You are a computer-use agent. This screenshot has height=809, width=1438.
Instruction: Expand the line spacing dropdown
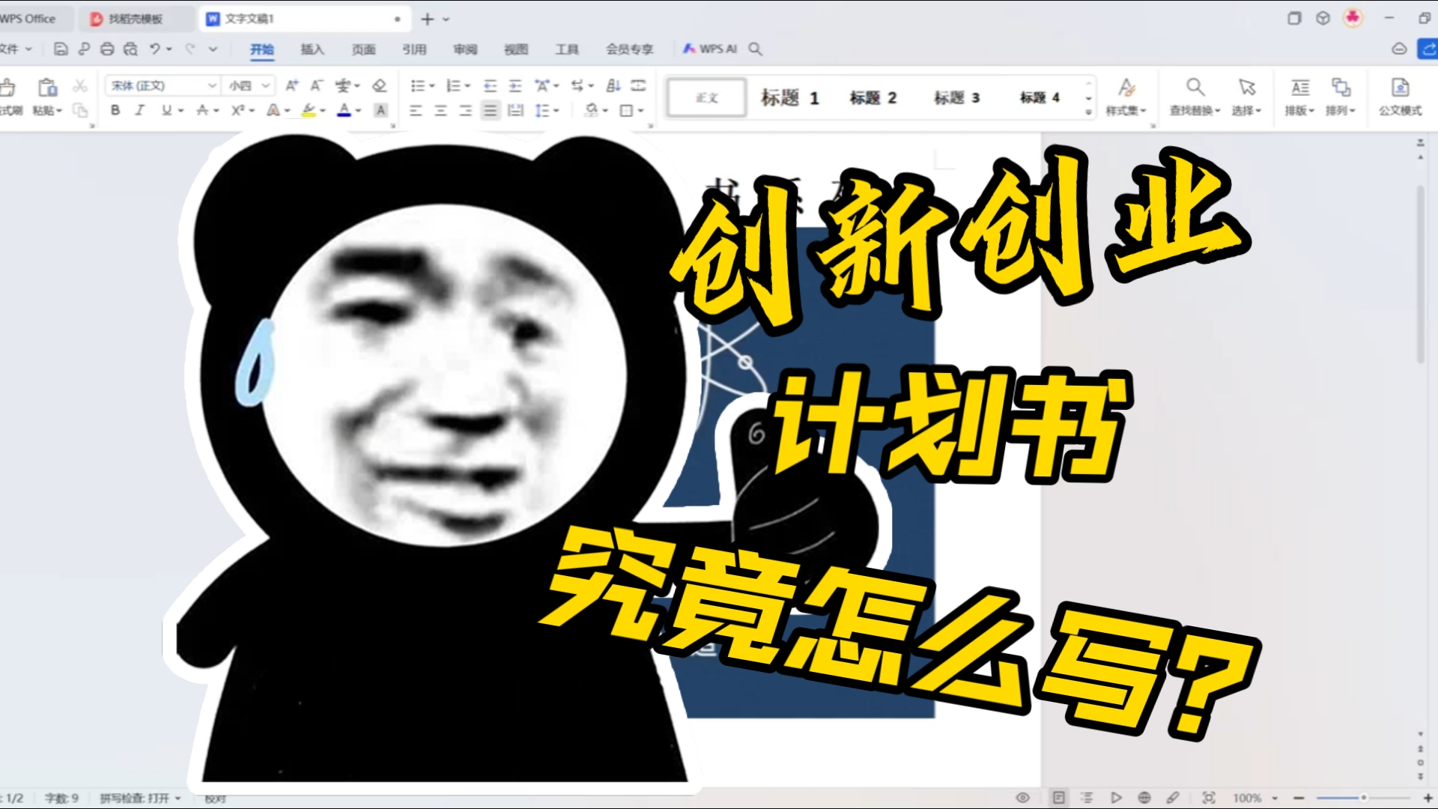(556, 111)
